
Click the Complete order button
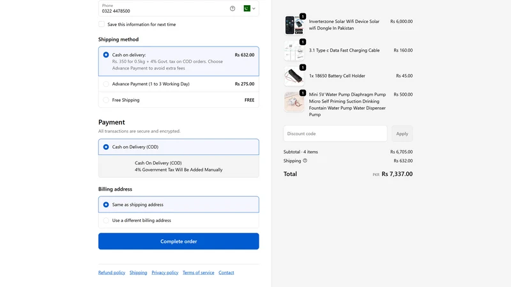[179, 241]
